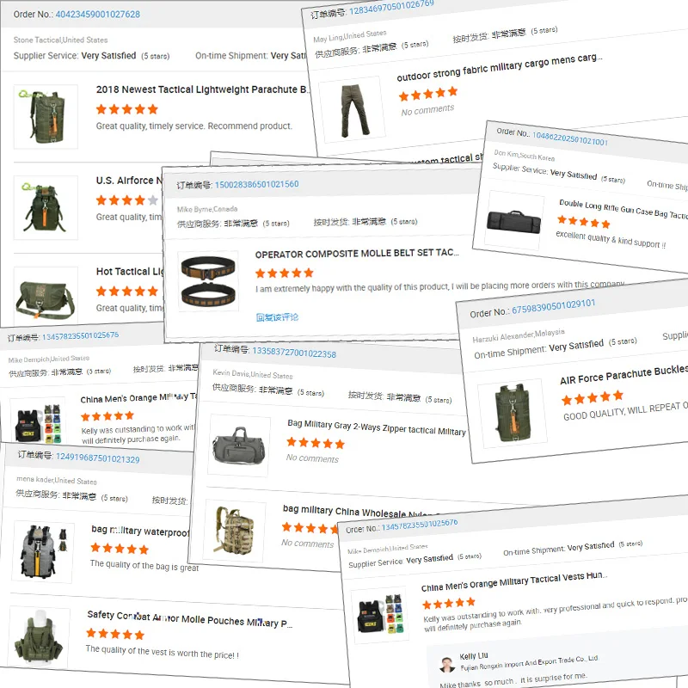688x688 pixels.
Task: Click the four-star rating of U.S. Airforce item
Action: tap(126, 200)
